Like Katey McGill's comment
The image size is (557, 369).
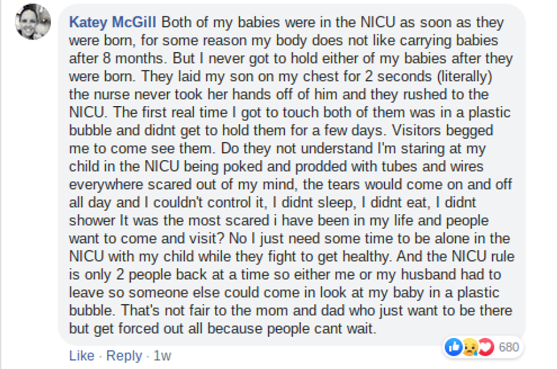pos(81,356)
